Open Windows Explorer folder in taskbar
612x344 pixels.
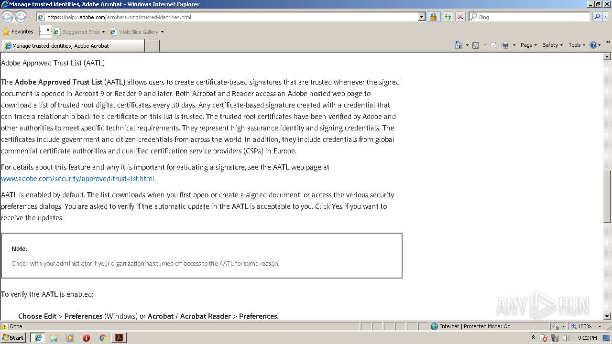54,338
